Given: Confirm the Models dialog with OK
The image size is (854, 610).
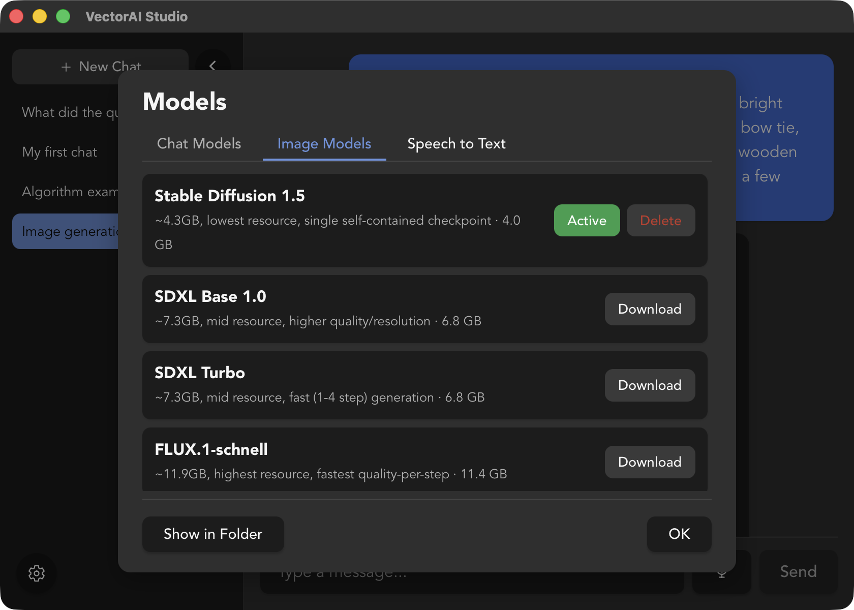Looking at the screenshot, I should click(x=679, y=534).
